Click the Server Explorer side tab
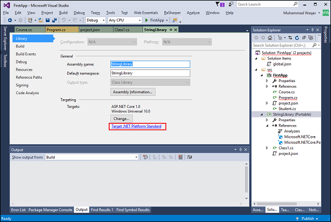 coord(5,39)
